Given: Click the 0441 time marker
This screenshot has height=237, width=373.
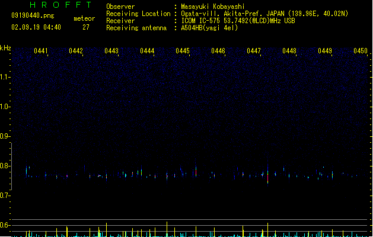Looking at the screenshot, I should [x=41, y=51].
